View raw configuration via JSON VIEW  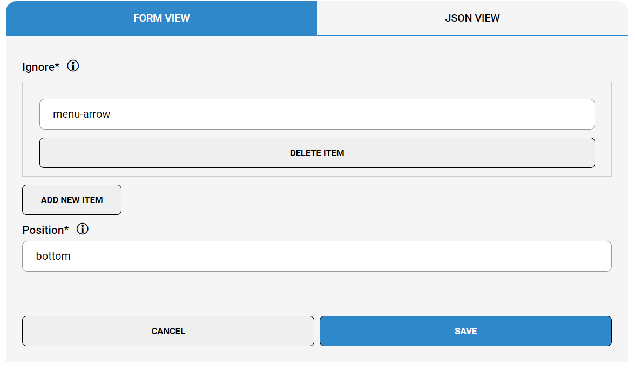coord(472,18)
